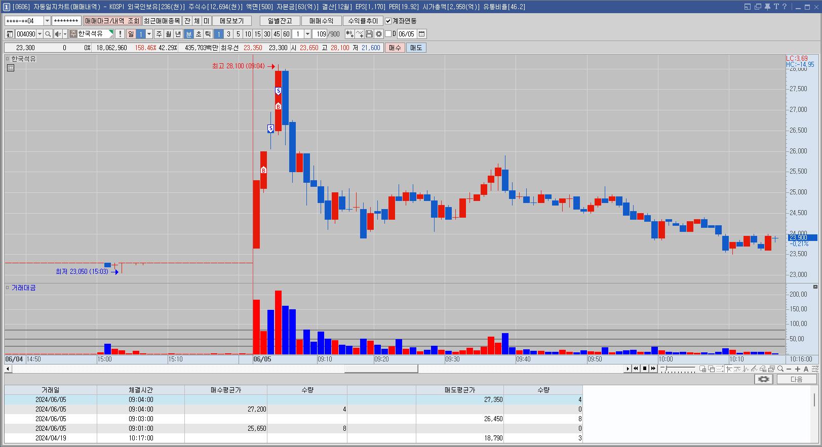This screenshot has height=447, width=822.
Task: Open the account number dropdown
Action: (47, 21)
